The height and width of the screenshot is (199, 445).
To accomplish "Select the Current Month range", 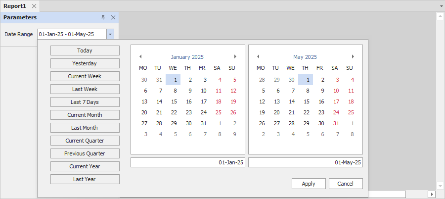I will click(85, 115).
